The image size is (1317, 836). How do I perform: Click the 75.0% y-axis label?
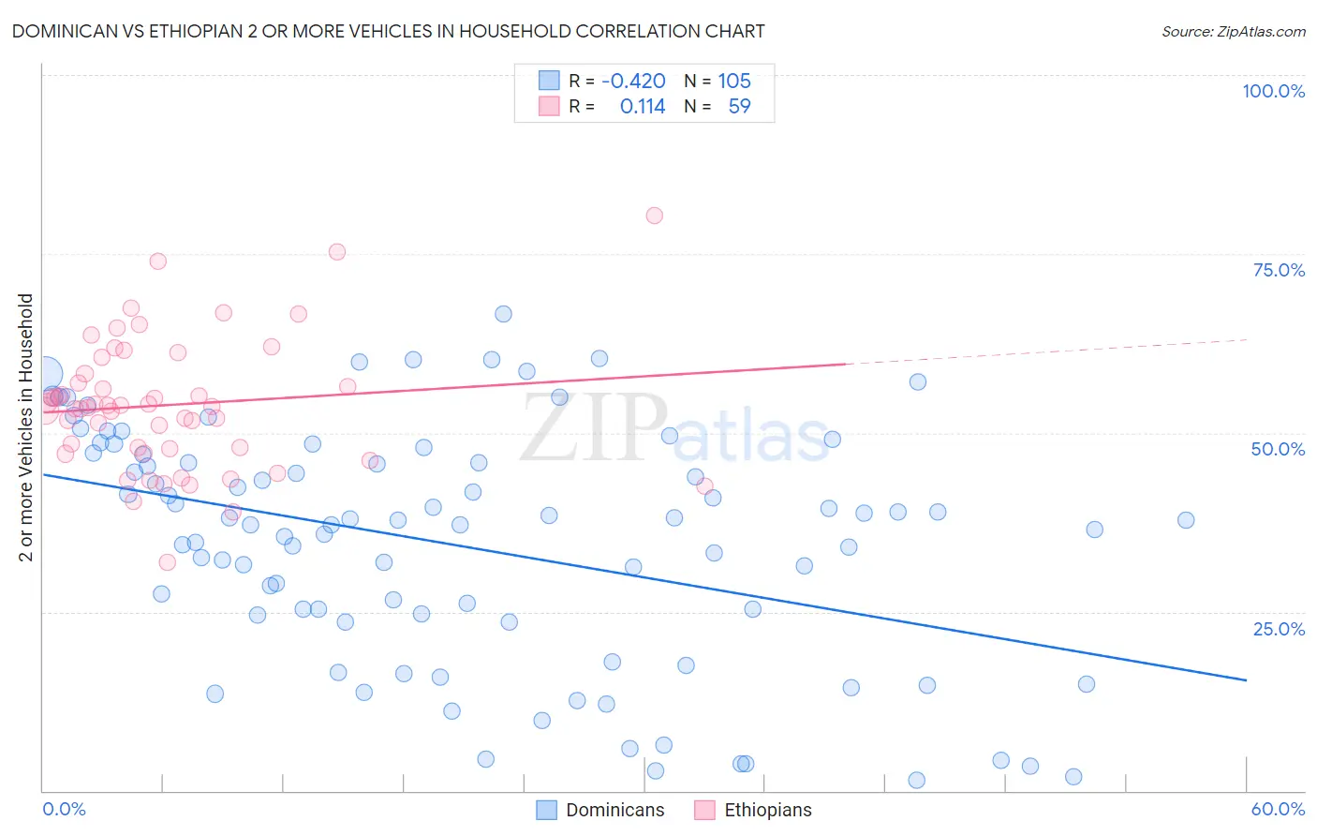[x=1279, y=270]
